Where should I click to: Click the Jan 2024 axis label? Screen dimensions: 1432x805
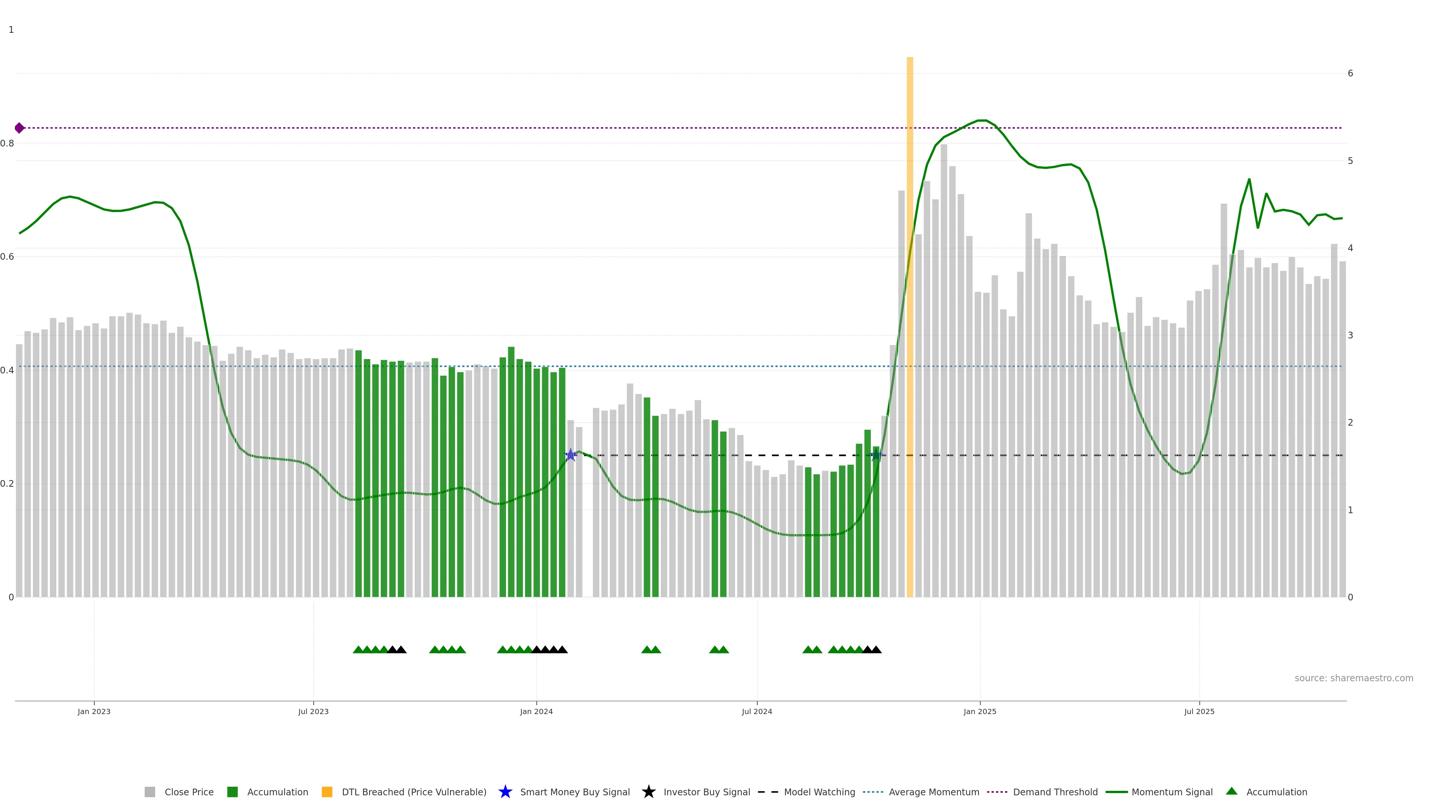tap(536, 711)
